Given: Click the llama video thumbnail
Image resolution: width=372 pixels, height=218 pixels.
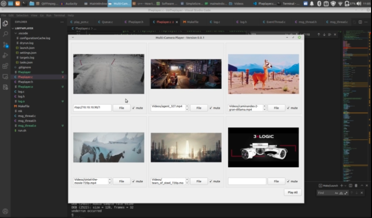Looking at the screenshot, I should (264, 74).
